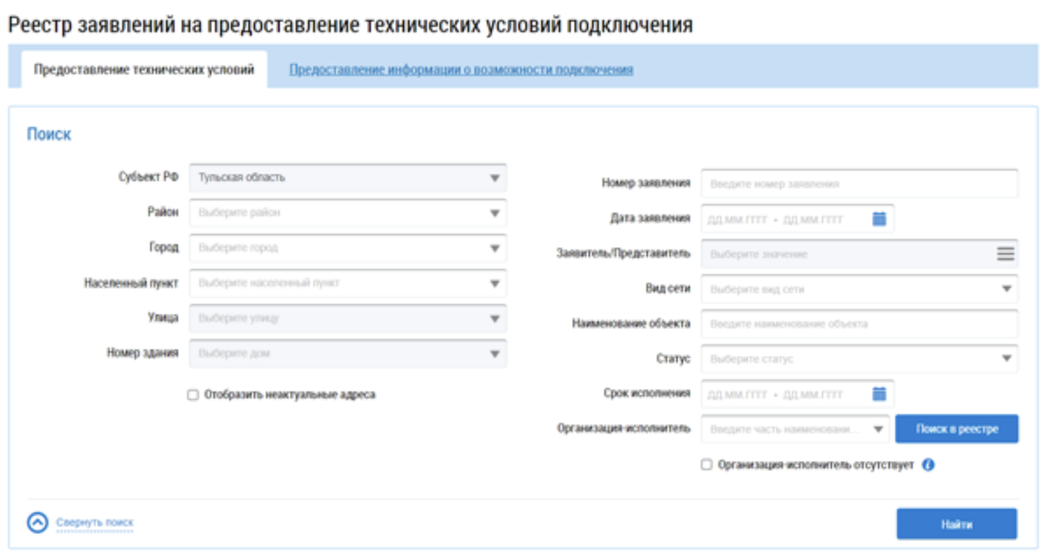Expand the Субъект РФ dropdown
1045x560 pixels.
[494, 178]
